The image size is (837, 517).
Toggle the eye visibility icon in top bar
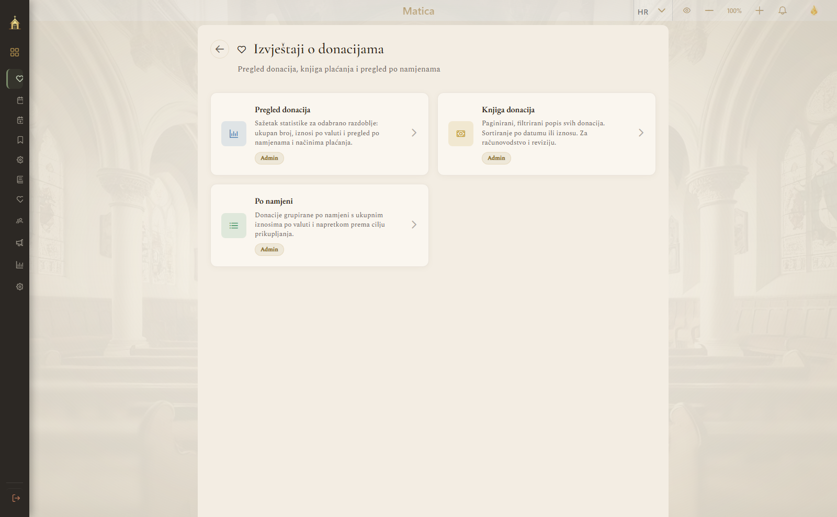point(687,10)
